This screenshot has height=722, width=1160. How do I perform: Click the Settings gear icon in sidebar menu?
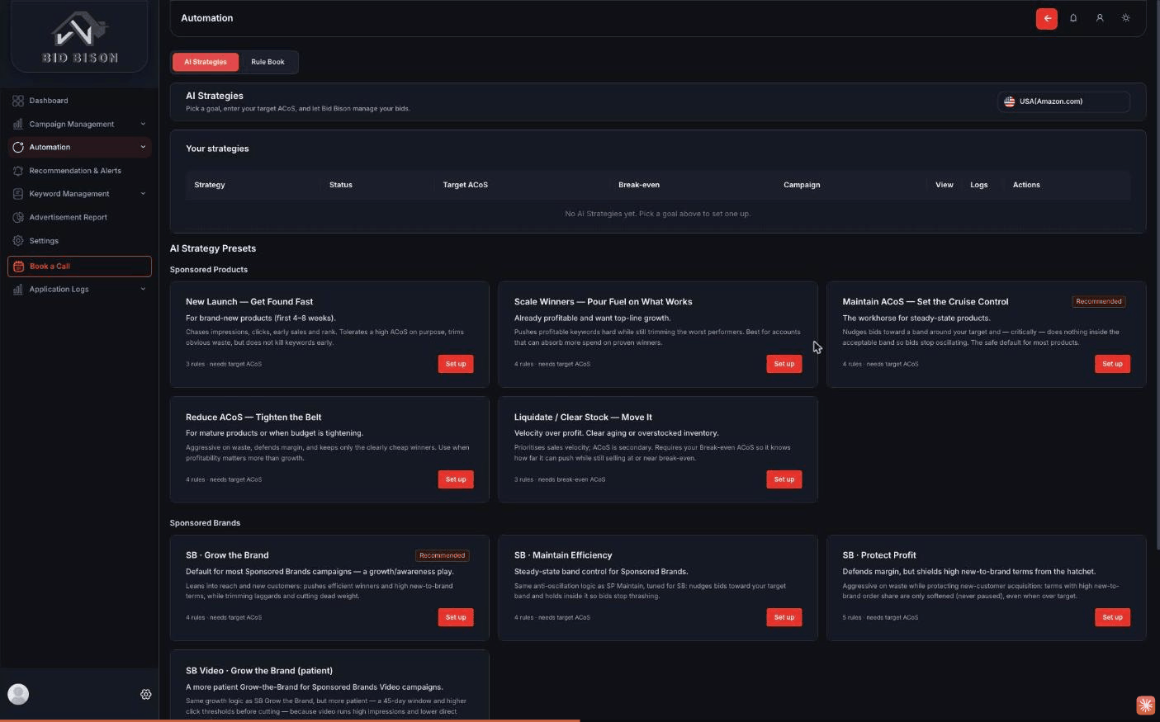point(18,241)
